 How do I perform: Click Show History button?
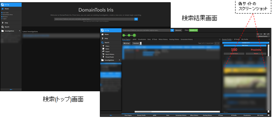pos(263,37)
